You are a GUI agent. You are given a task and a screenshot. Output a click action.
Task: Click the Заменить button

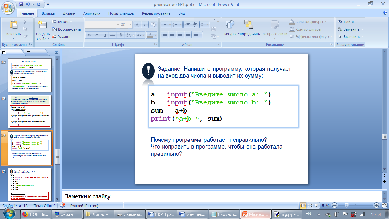click(350, 29)
